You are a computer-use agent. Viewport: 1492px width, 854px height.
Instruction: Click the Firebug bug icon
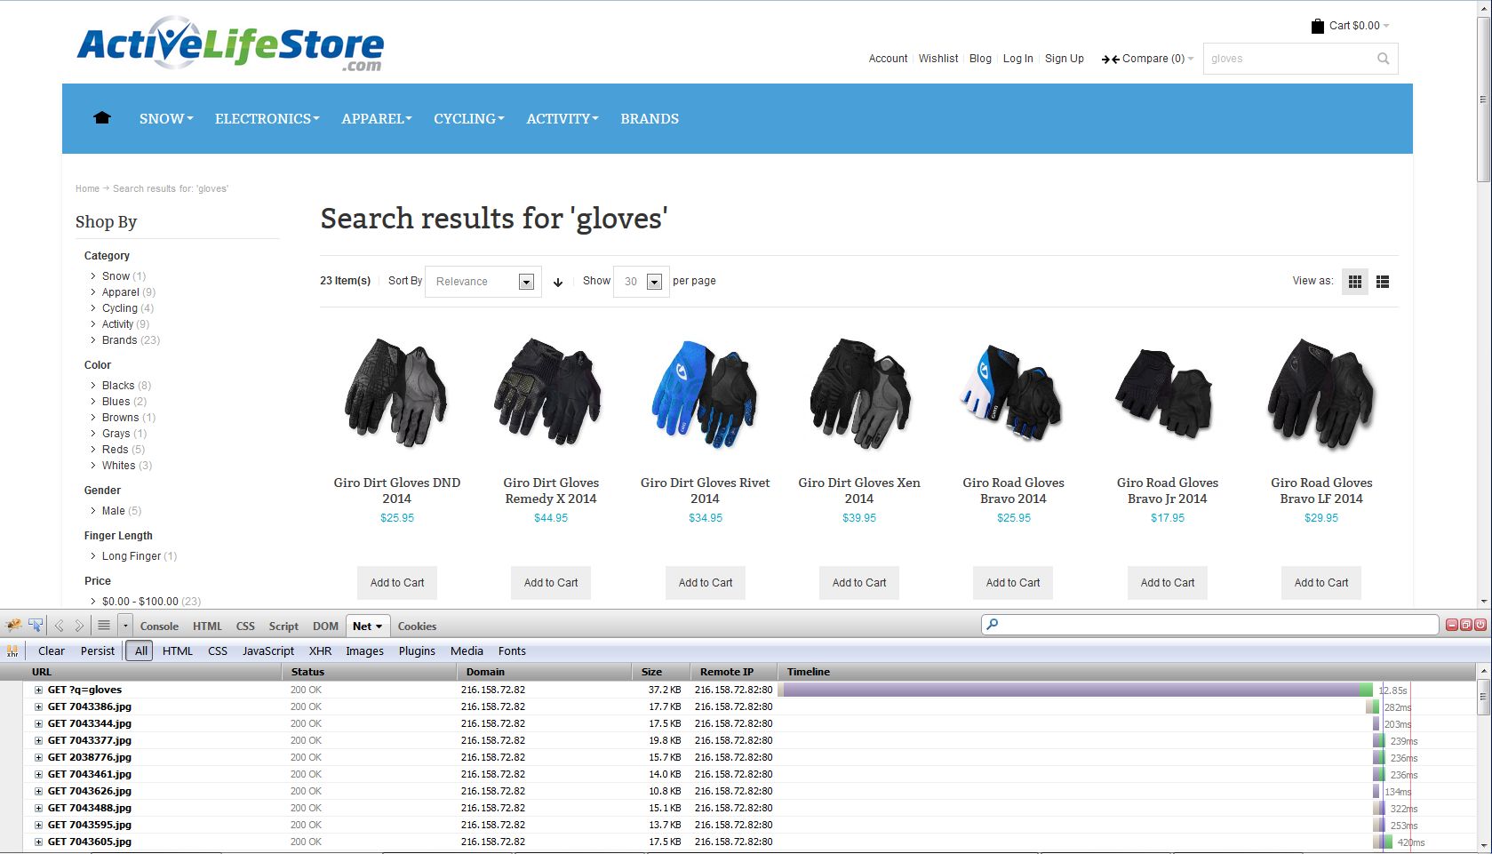pos(13,626)
